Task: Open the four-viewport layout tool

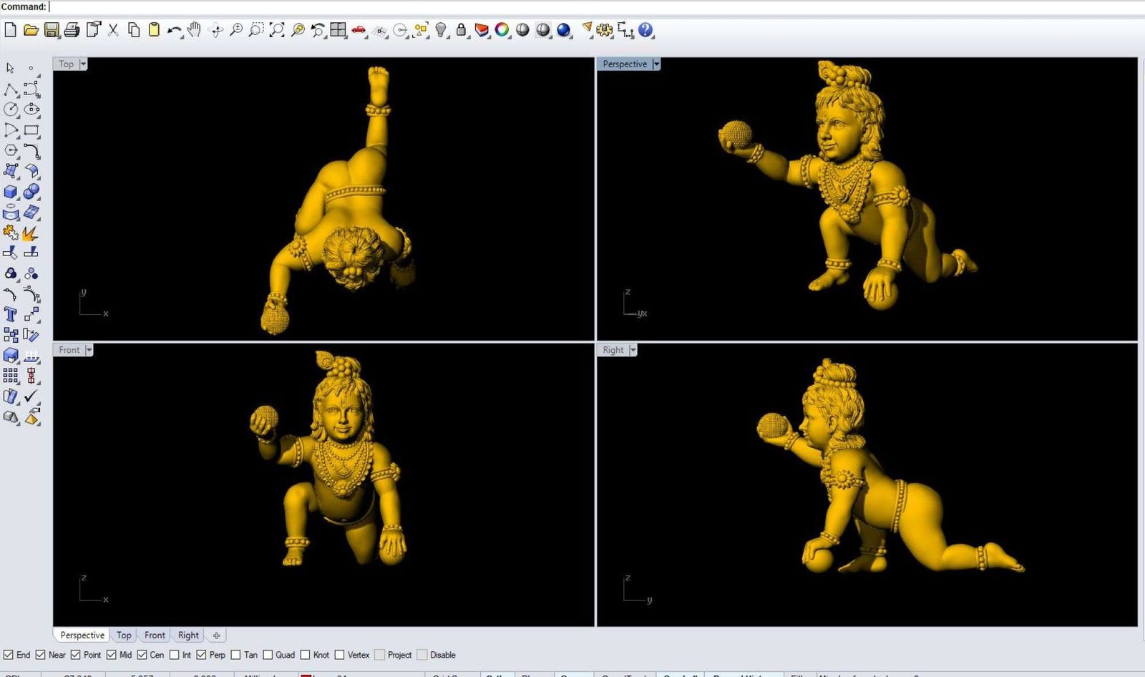Action: tap(338, 30)
